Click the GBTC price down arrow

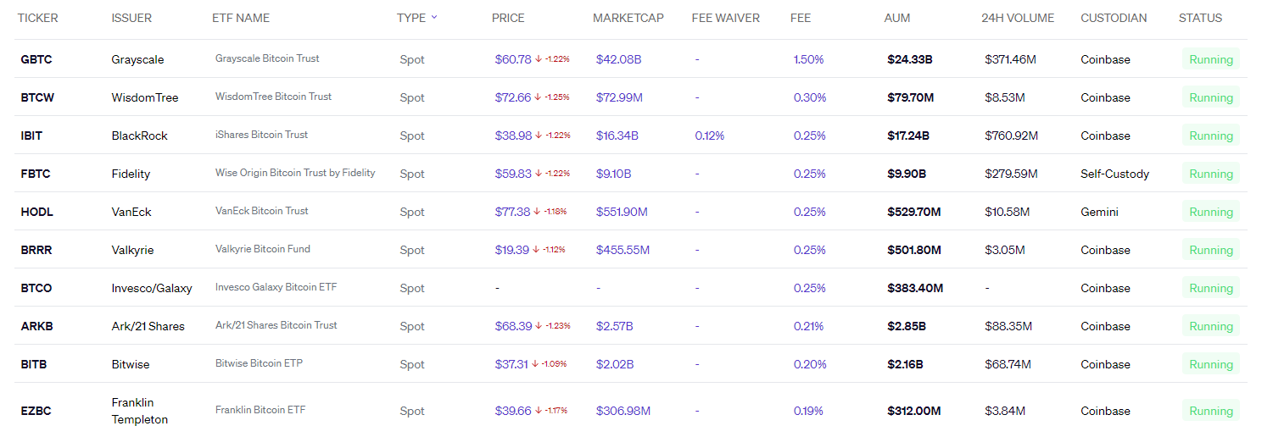(539, 59)
